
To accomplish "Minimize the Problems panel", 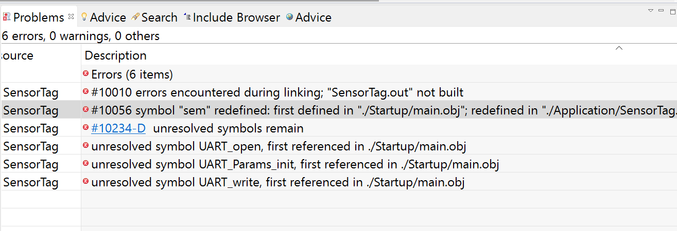I will (x=661, y=10).
